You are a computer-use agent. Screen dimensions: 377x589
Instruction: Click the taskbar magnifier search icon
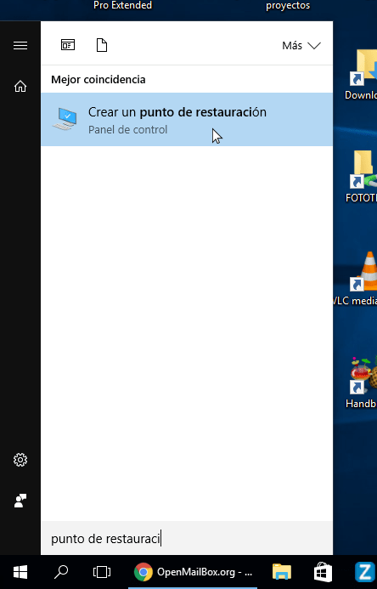(x=61, y=572)
